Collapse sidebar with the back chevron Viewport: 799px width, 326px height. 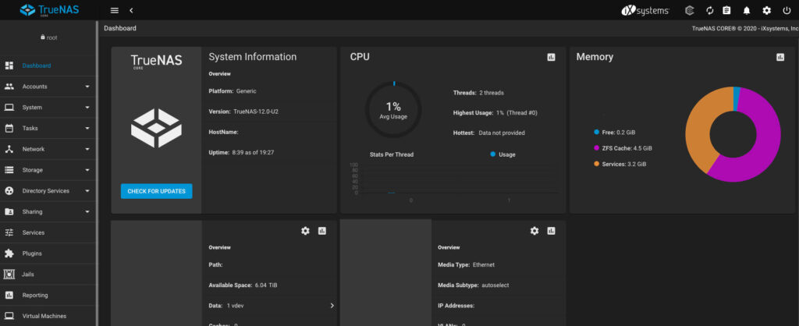click(x=131, y=10)
